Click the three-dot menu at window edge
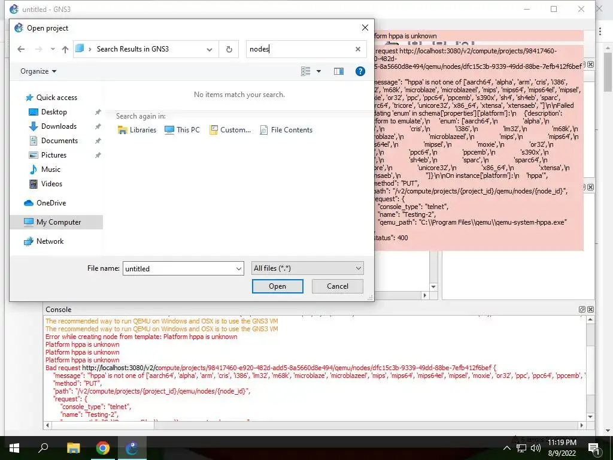The width and height of the screenshot is (613, 460). coord(600,31)
